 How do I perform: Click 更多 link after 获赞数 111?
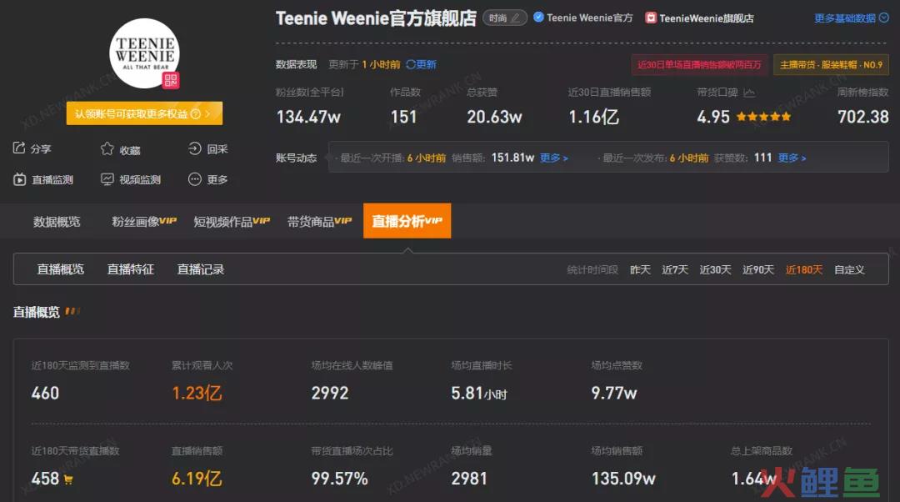coord(792,158)
